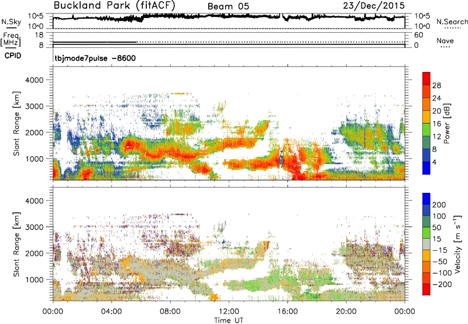Click the Power [dB] colorbar label
Screen dimensions: 468x324
click(447, 123)
